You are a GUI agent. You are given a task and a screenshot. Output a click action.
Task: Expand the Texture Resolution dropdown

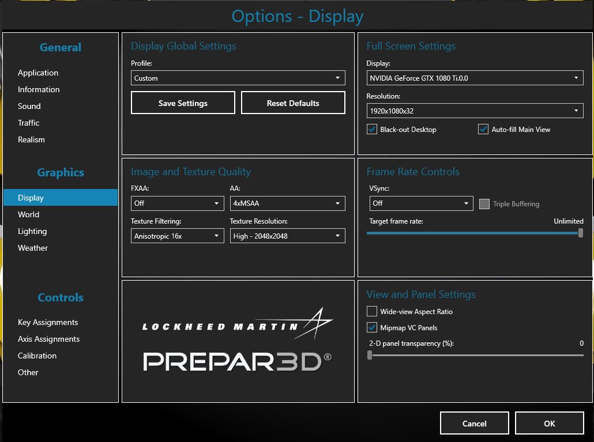coord(288,236)
